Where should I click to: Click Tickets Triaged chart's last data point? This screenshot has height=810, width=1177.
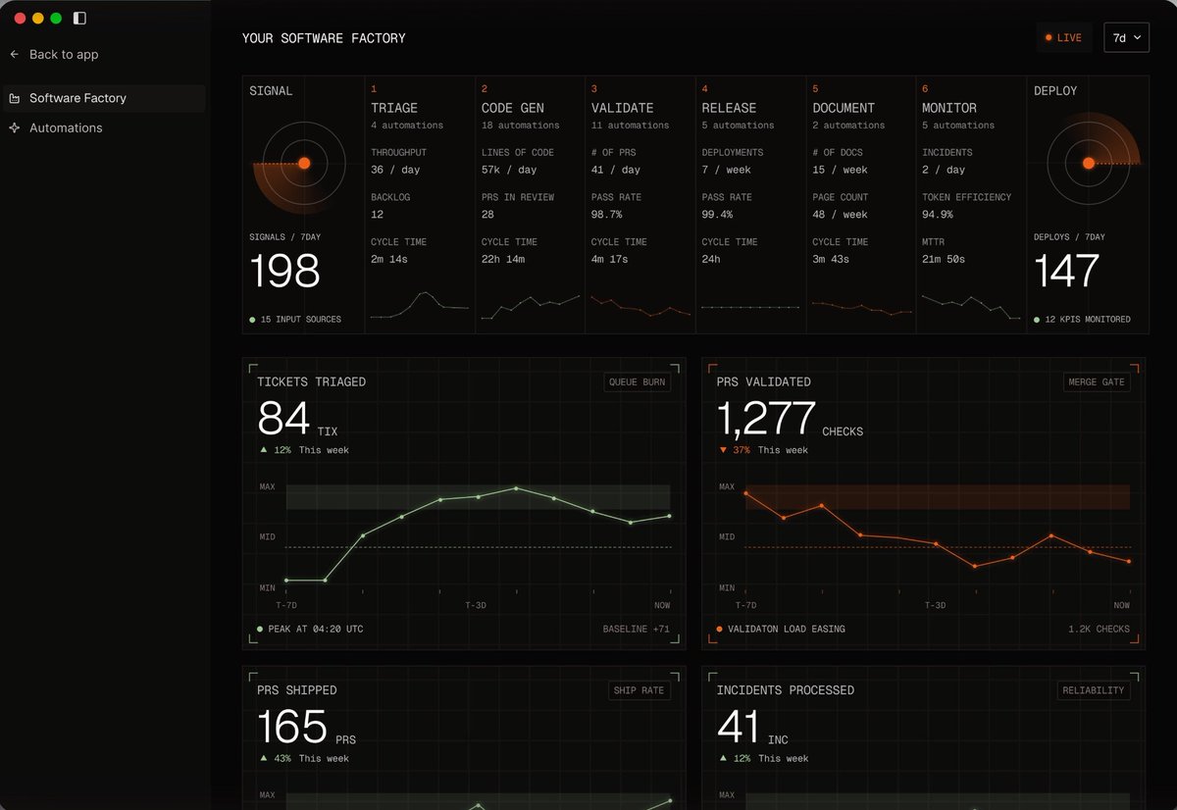click(x=670, y=516)
